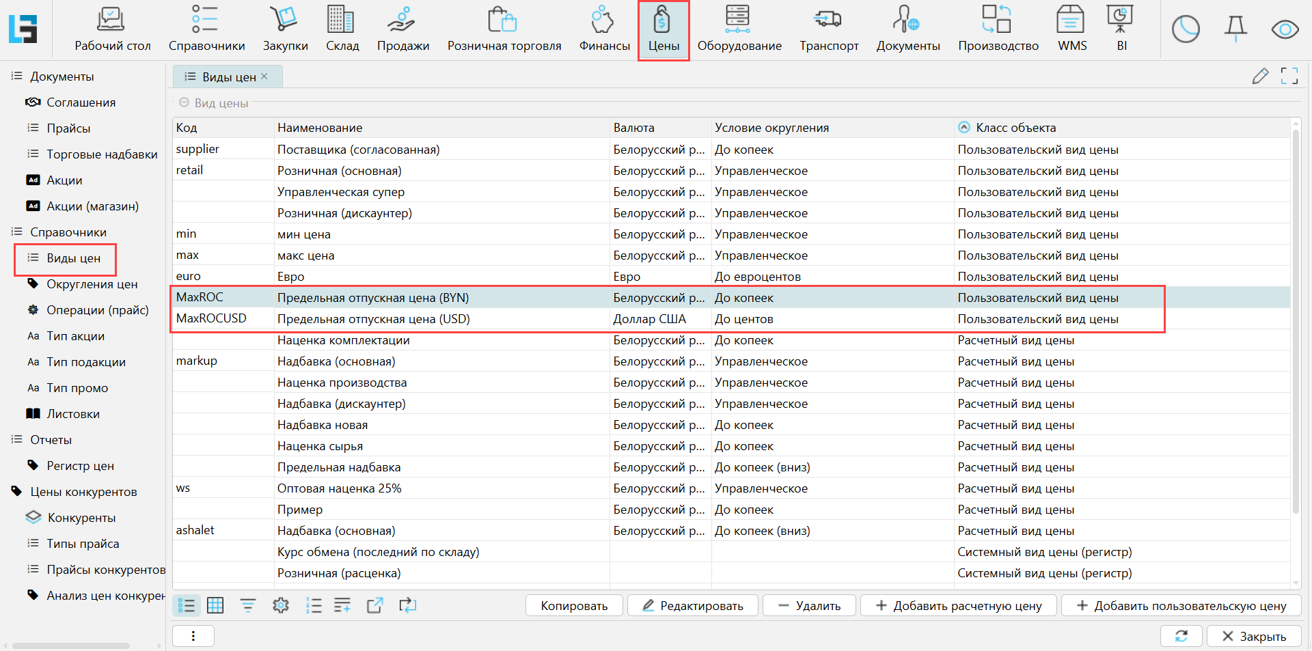Image resolution: width=1312 pixels, height=651 pixels.
Task: Switch to grid view with the table icon
Action: coord(215,605)
